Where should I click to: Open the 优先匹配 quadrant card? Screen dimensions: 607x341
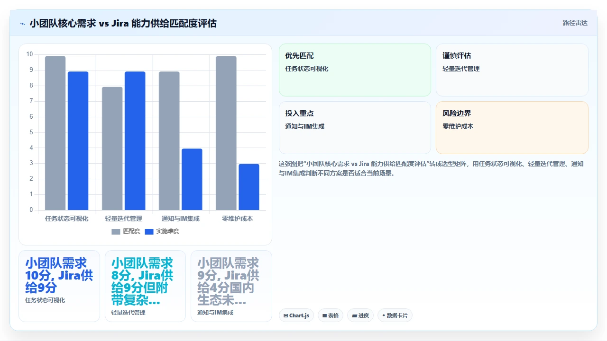click(x=355, y=70)
